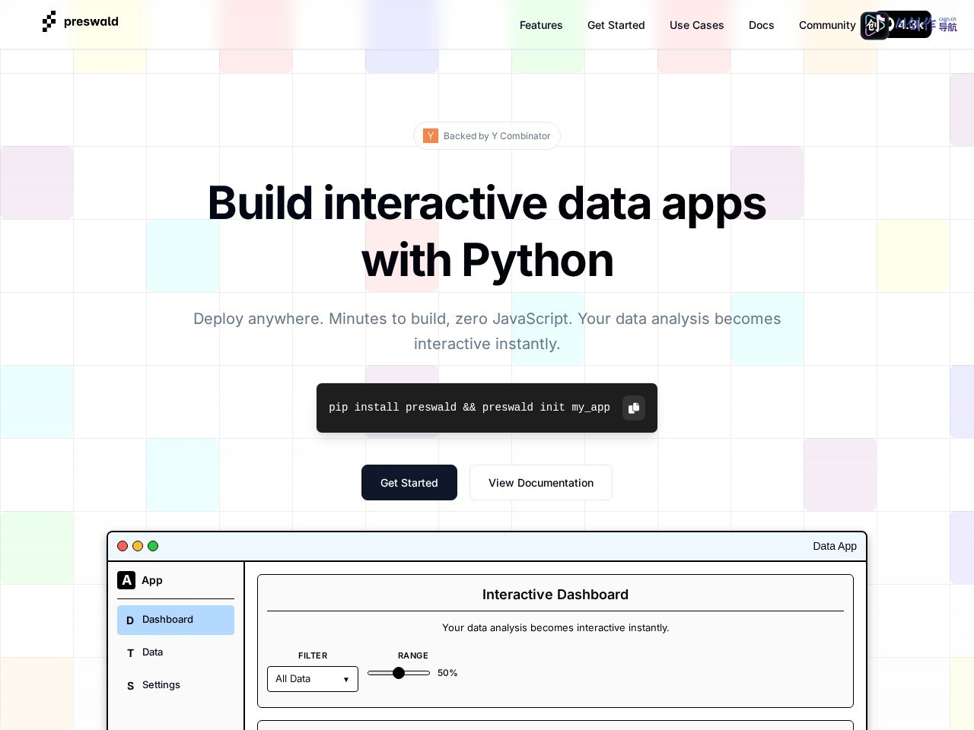Click the FILTER label
The width and height of the screenshot is (974, 730).
(x=313, y=655)
